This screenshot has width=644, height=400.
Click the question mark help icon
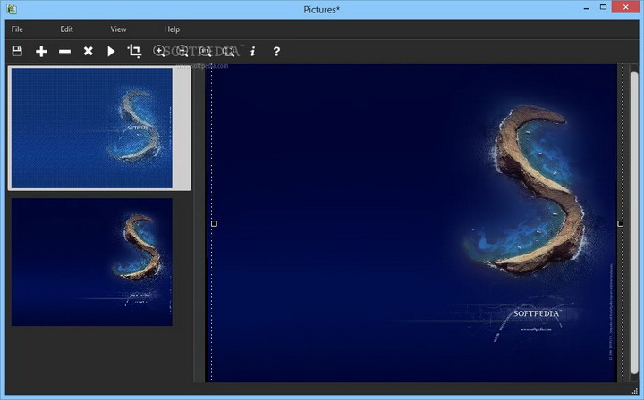click(276, 52)
